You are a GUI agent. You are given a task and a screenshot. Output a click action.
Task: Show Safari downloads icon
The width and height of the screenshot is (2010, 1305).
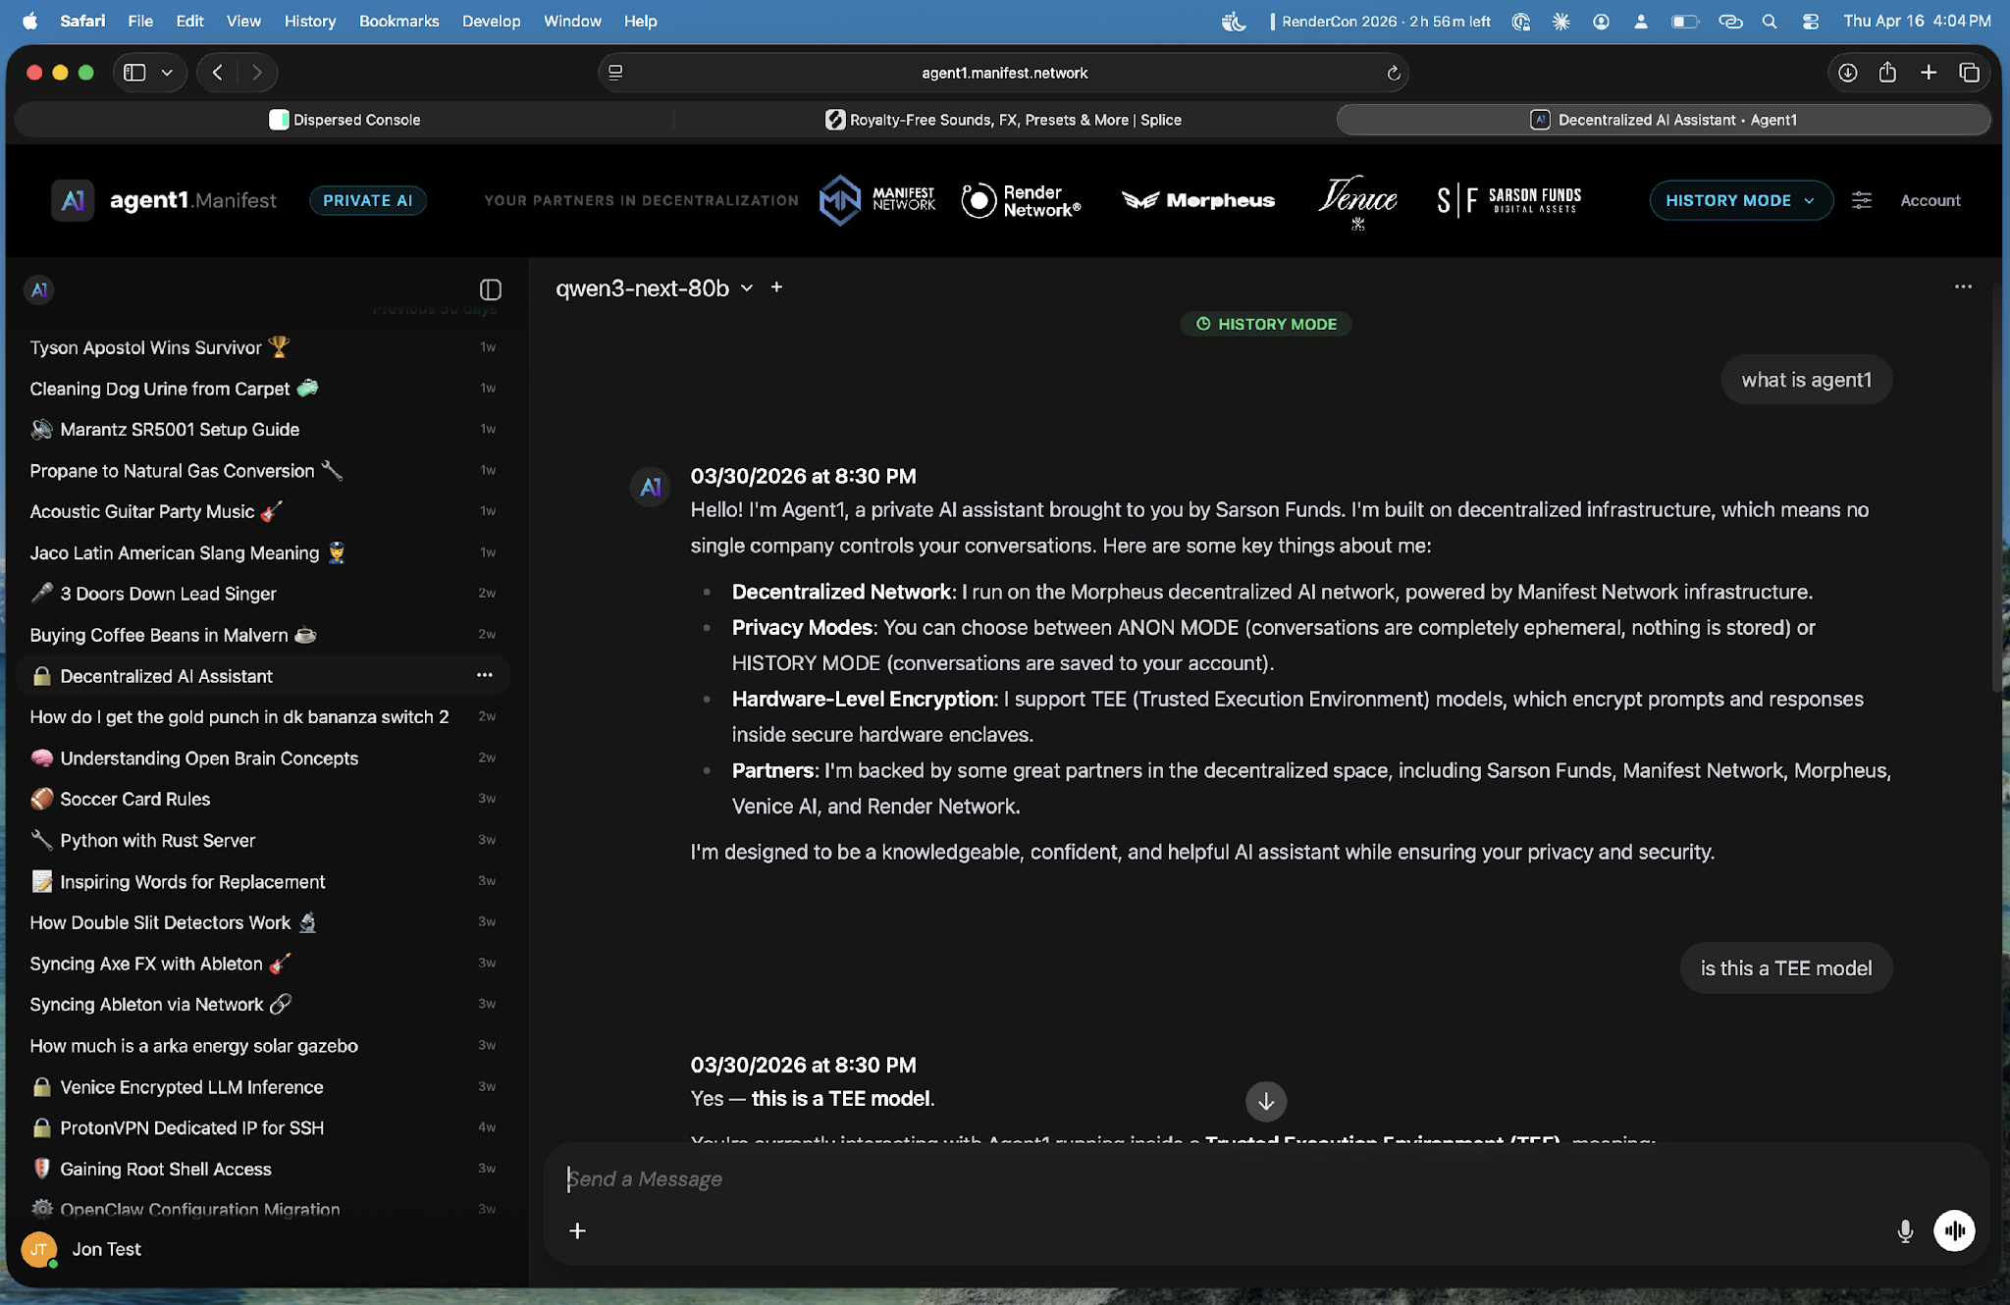(x=1847, y=73)
